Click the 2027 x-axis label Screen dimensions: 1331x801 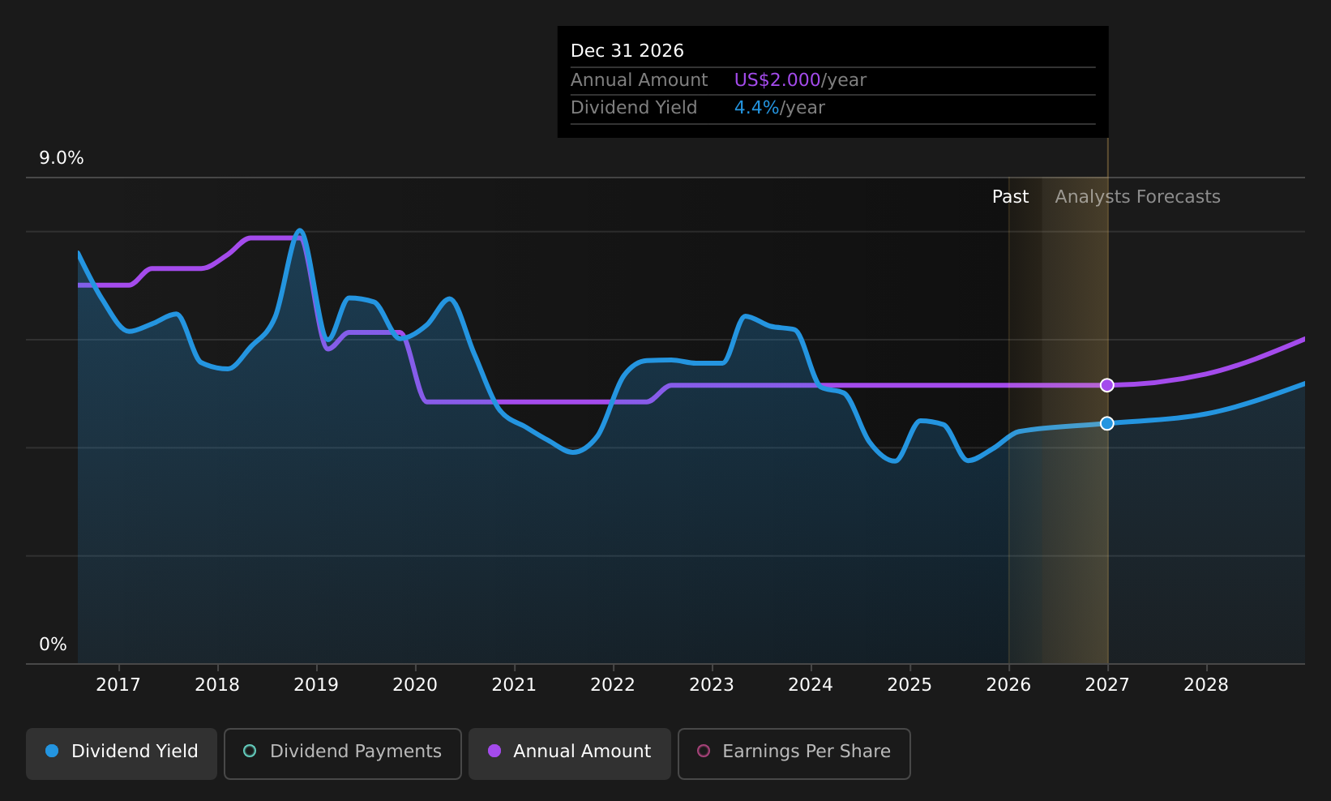[1107, 685]
